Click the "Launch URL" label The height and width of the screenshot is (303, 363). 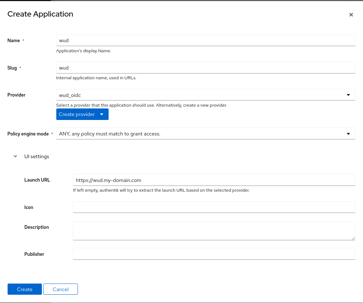[x=37, y=180]
